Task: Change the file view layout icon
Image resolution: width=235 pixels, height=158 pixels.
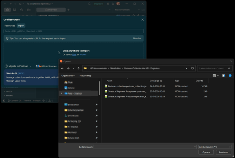Action: [214, 76]
